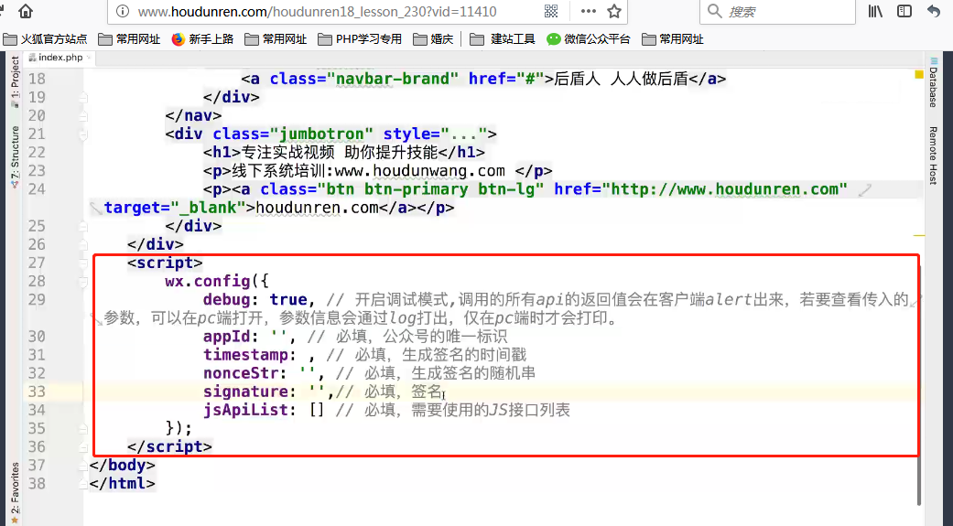Click the undo arrow toolbar icon
953x526 pixels.
coord(934,11)
